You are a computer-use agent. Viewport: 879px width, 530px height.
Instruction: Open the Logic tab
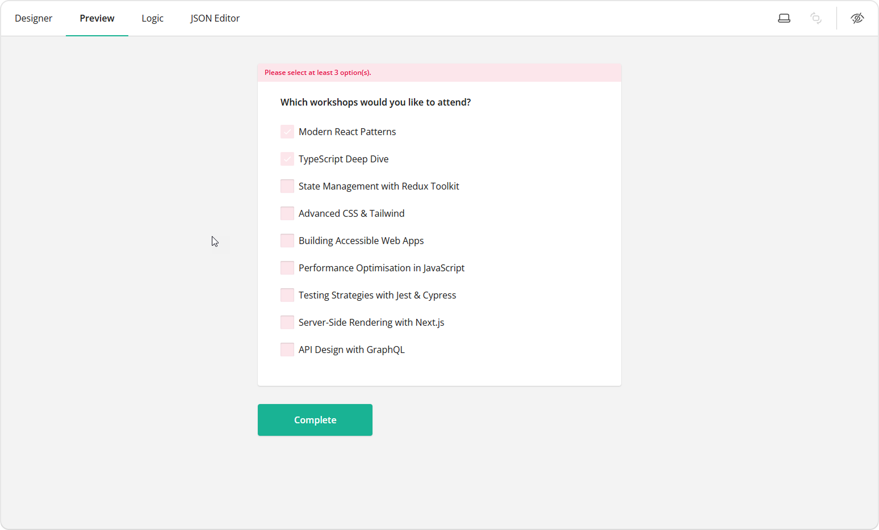152,18
